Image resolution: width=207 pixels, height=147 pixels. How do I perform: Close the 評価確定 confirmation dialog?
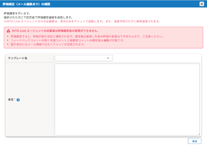[x=202, y=4]
